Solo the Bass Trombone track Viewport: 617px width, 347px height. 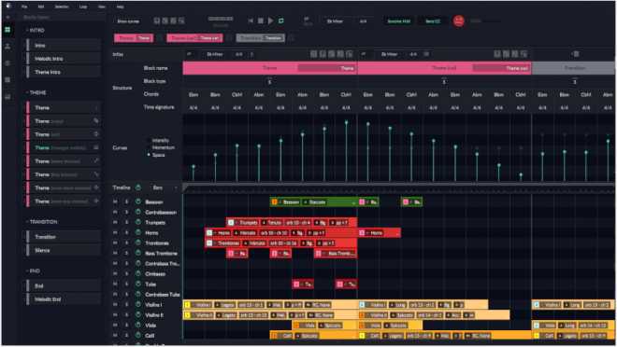pos(126,253)
